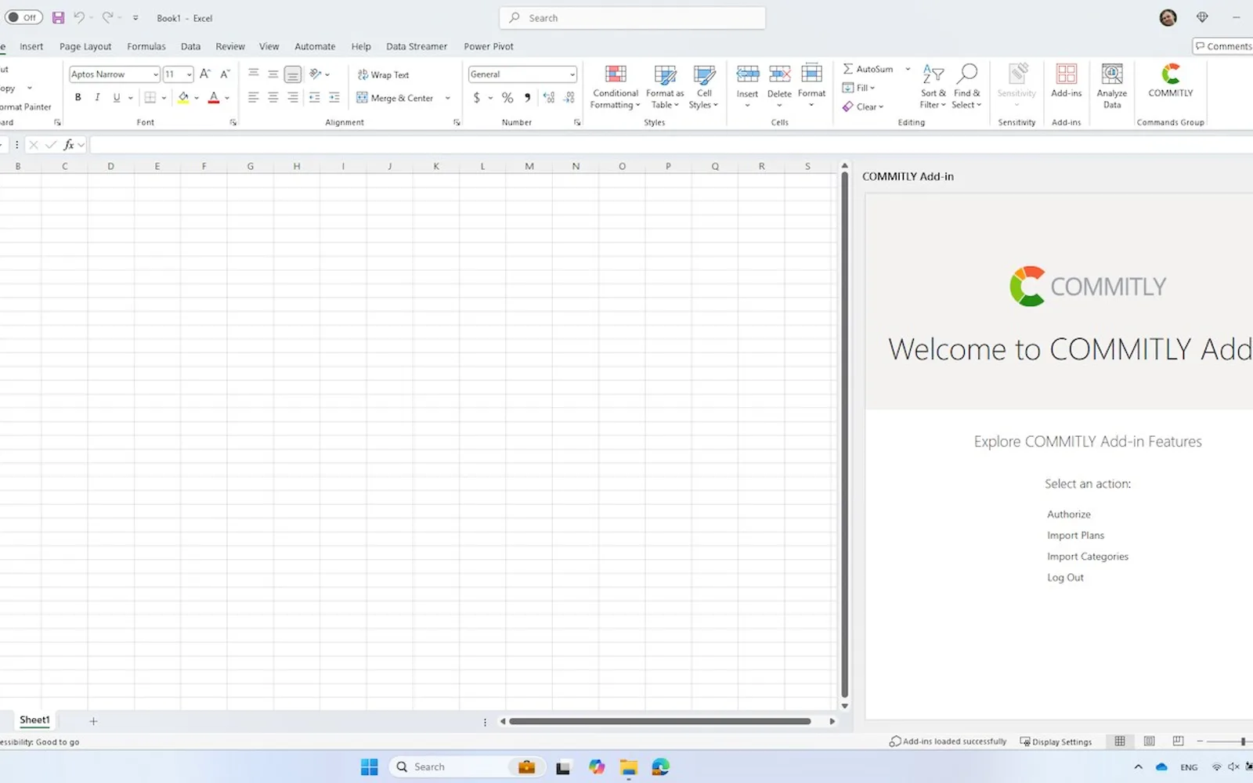Viewport: 1253px width, 783px height.
Task: Switch to Page Break Preview view
Action: coord(1178,741)
